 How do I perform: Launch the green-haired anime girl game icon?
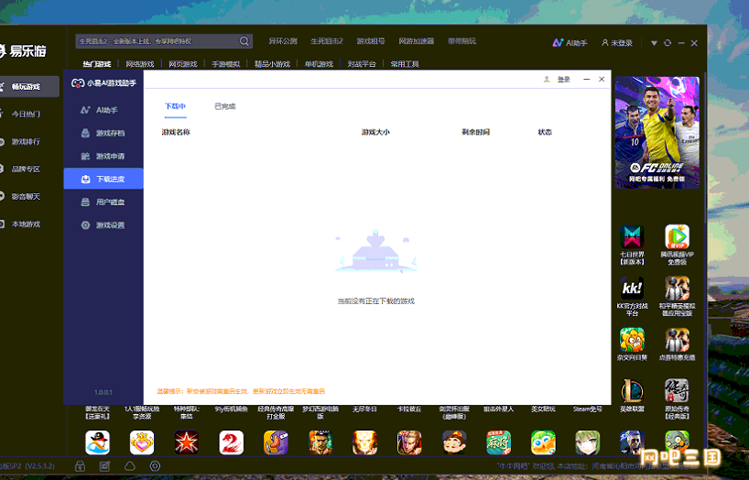click(588, 442)
